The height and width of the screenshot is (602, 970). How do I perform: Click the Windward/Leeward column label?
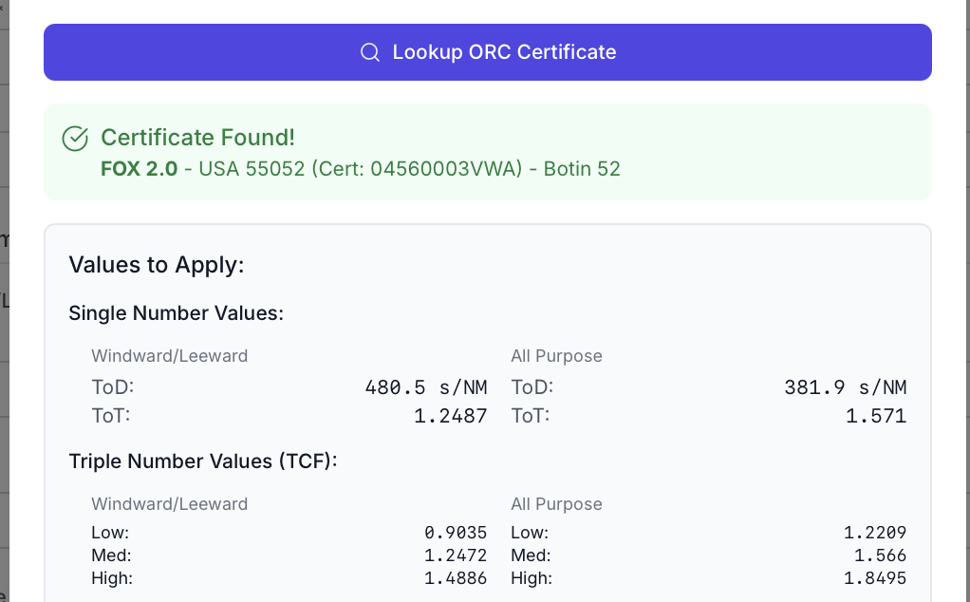pyautogui.click(x=170, y=356)
